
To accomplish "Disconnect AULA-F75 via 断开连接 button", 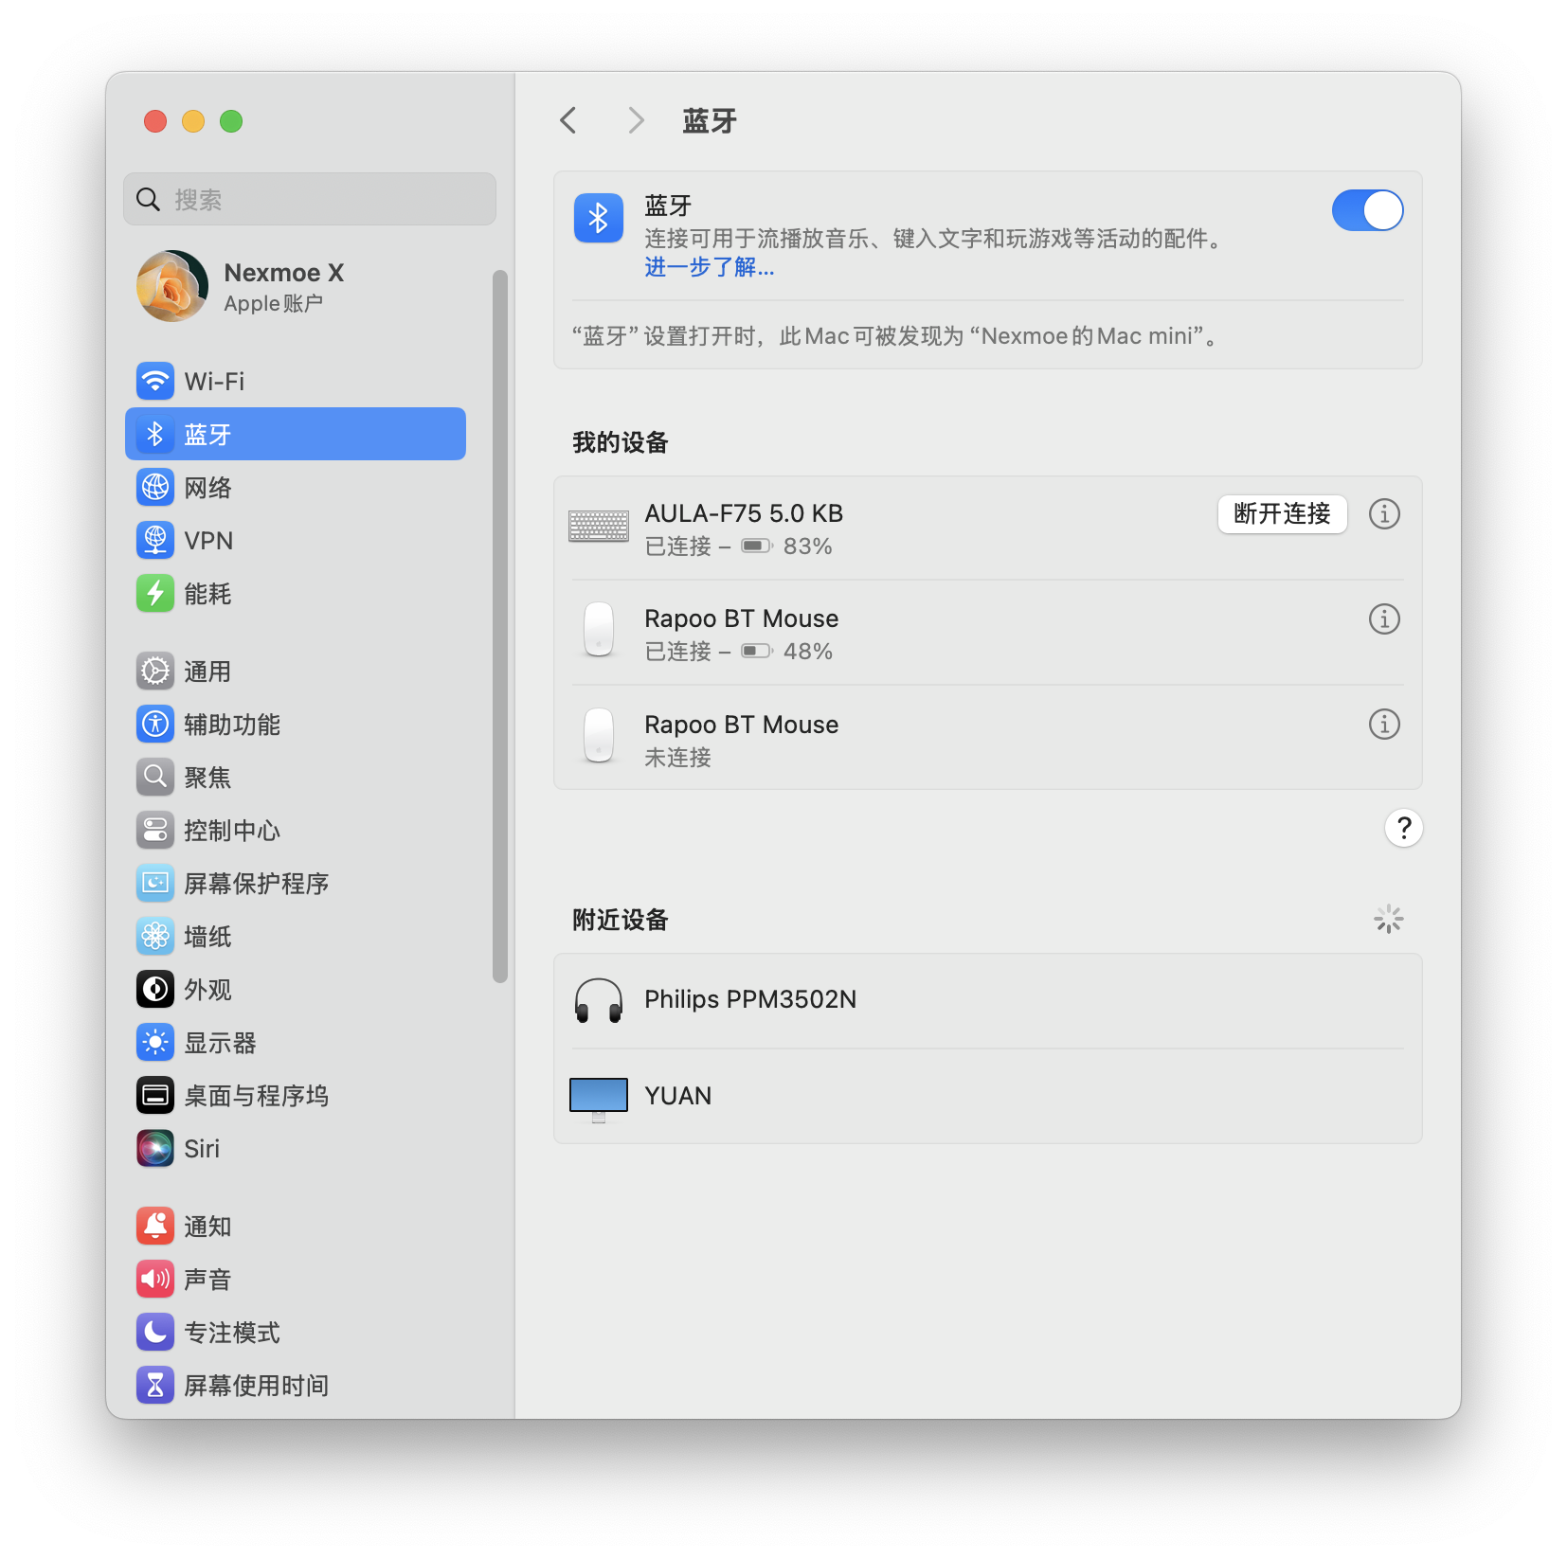I will [x=1282, y=514].
